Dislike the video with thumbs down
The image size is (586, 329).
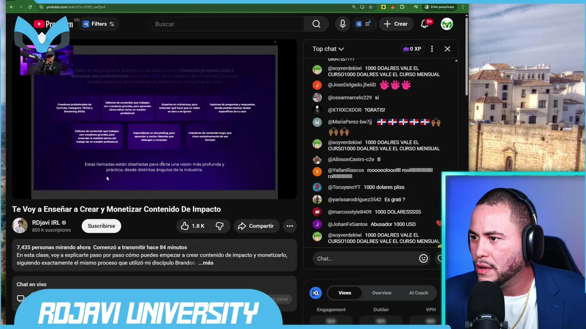pyautogui.click(x=220, y=226)
